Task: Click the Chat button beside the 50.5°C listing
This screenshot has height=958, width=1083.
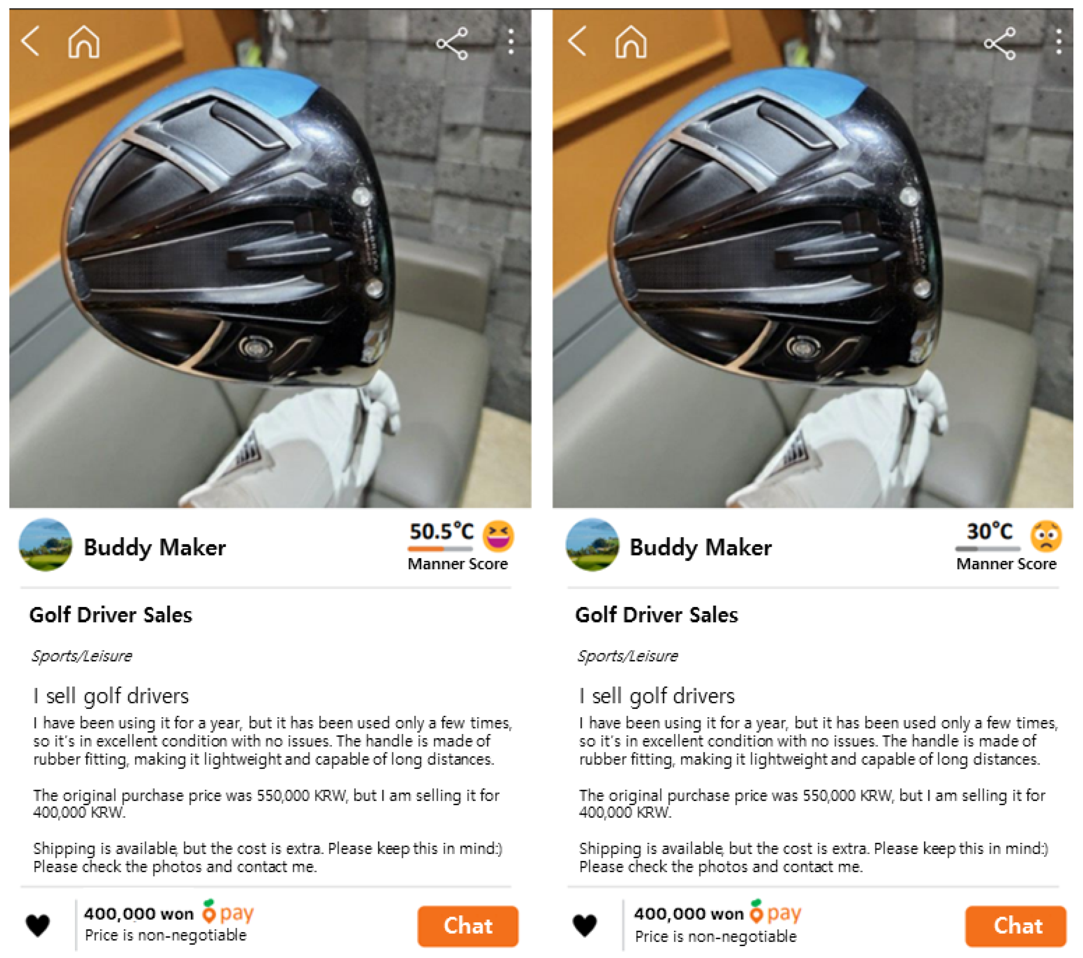Action: [x=468, y=926]
